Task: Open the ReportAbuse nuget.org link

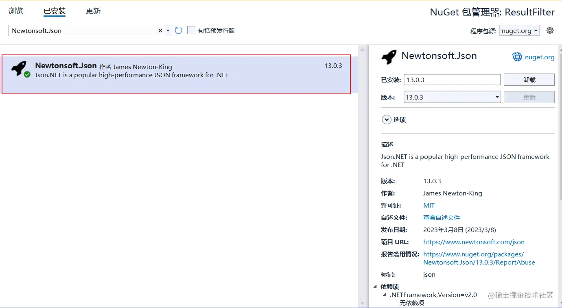Action: point(479,258)
